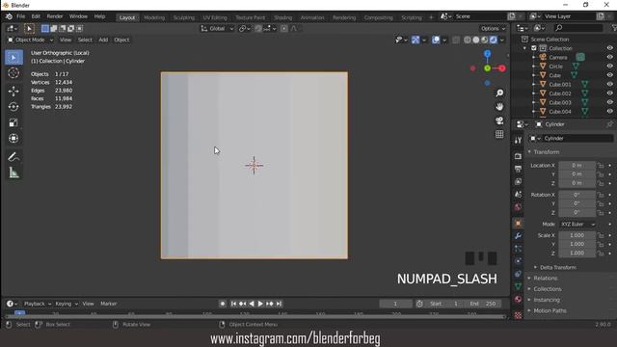The height and width of the screenshot is (347, 617).
Task: Click the End frame field
Action: pos(483,304)
